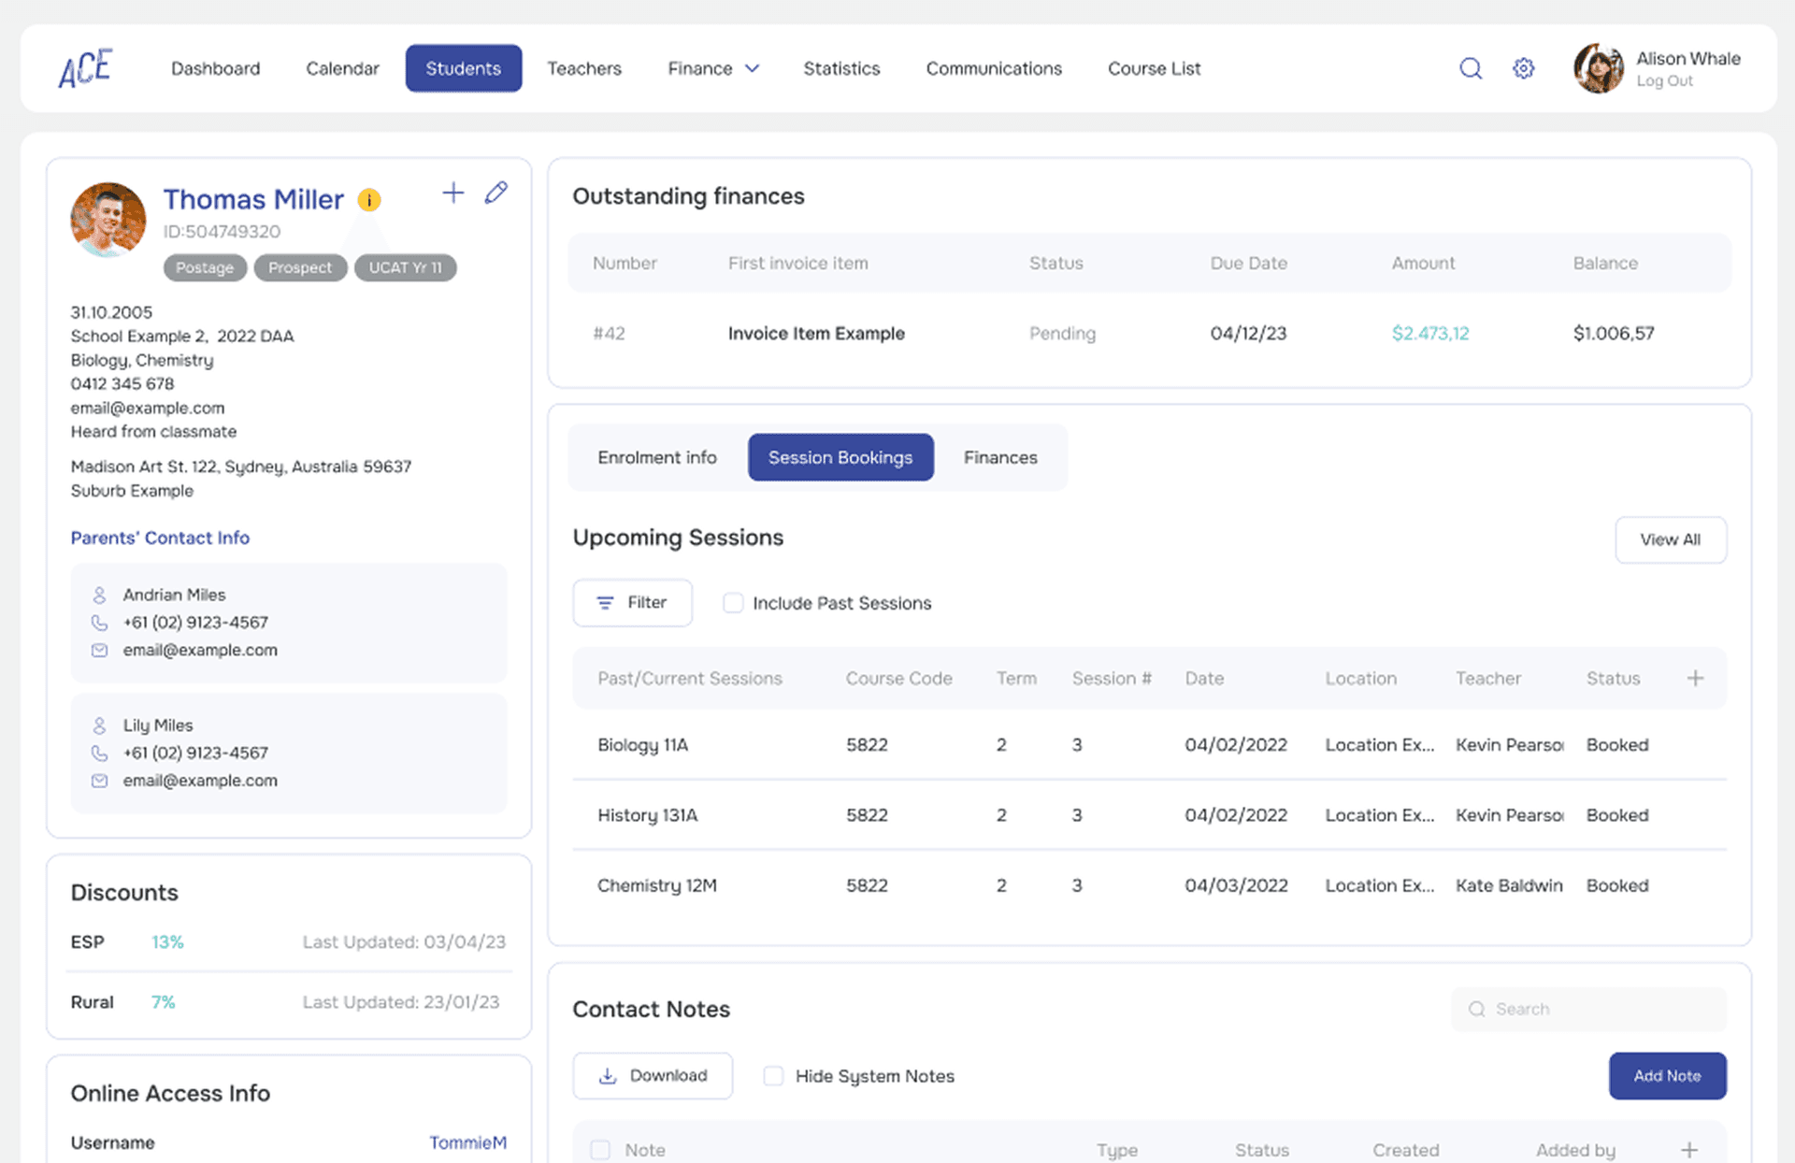Switch to the Finances tab
Viewport: 1795px width, 1163px height.
[x=999, y=457]
